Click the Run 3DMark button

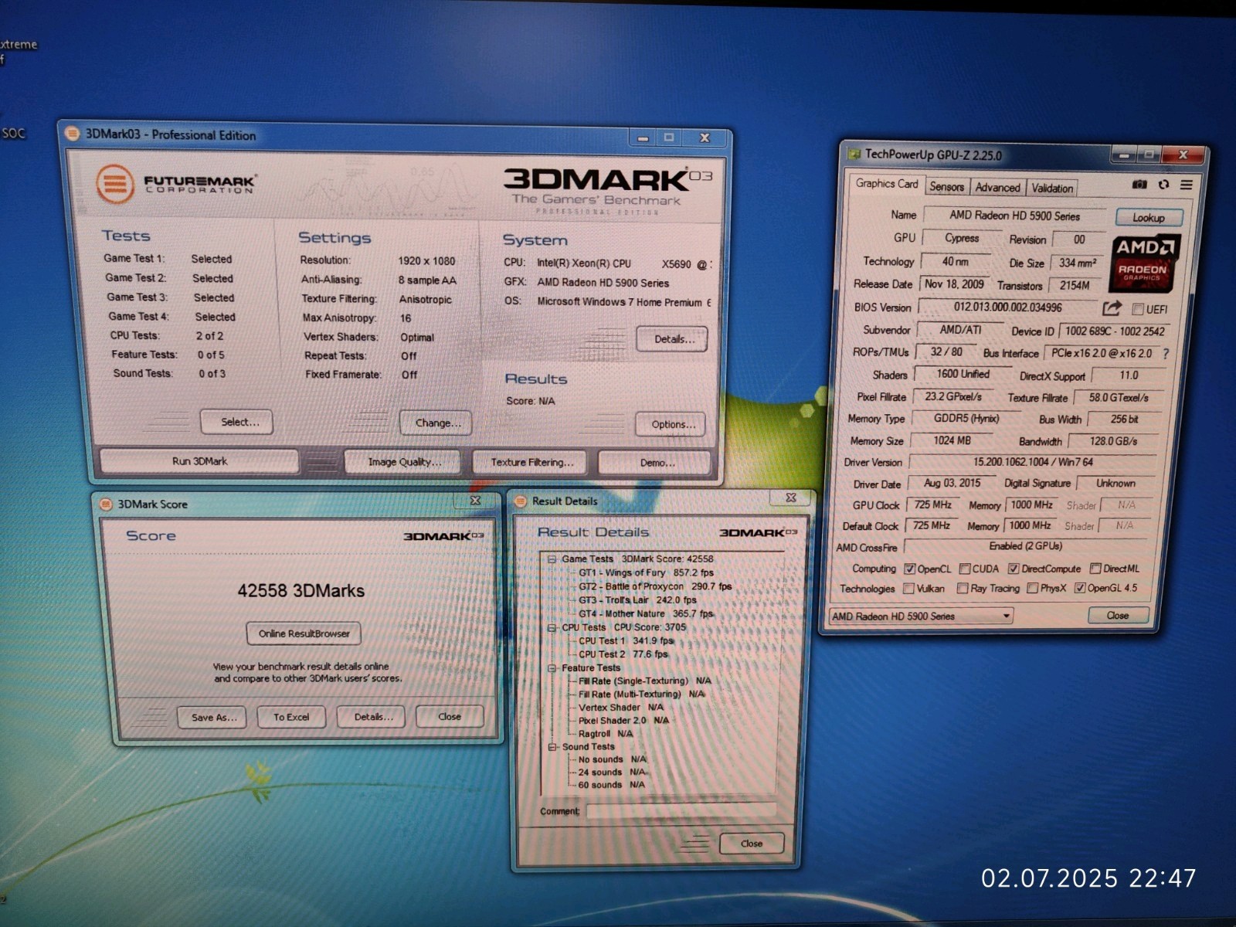point(199,461)
